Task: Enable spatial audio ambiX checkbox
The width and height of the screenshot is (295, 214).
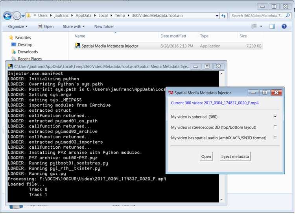Action: (x=275, y=138)
